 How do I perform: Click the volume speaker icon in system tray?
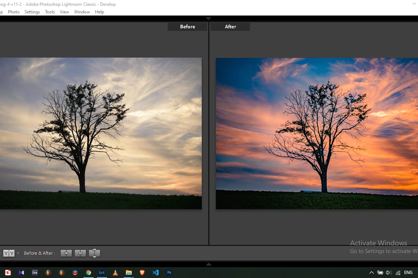point(389,273)
